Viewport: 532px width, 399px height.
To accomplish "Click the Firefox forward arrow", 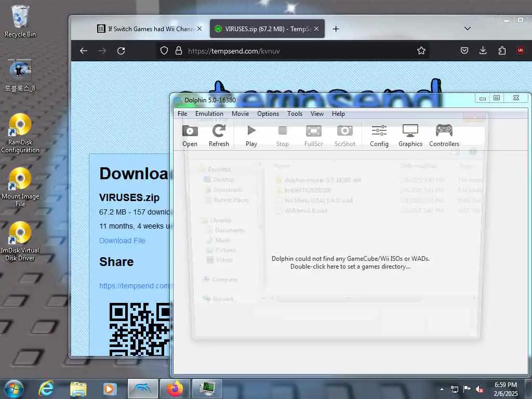I will tap(102, 51).
